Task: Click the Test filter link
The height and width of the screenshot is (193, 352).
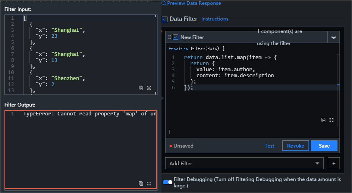Action: (269, 146)
